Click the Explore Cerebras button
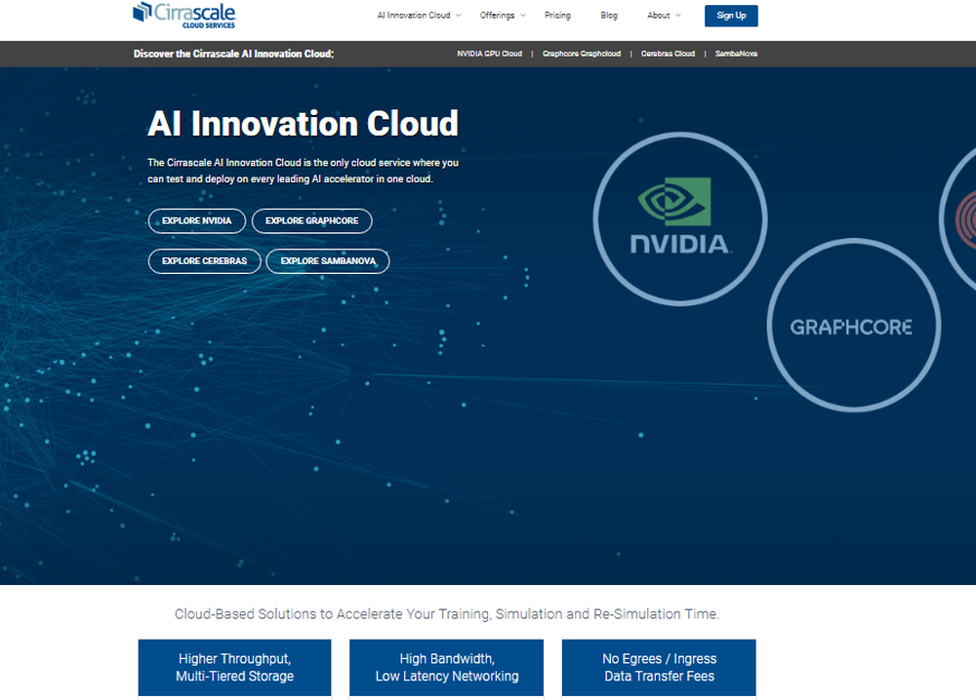Viewport: 976px width, 700px height. coord(204,261)
